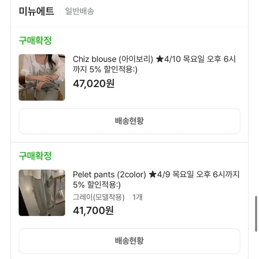This screenshot has height=259, width=259.
Task: View 배송현황 for the Pelet pants order
Action: tap(129, 241)
